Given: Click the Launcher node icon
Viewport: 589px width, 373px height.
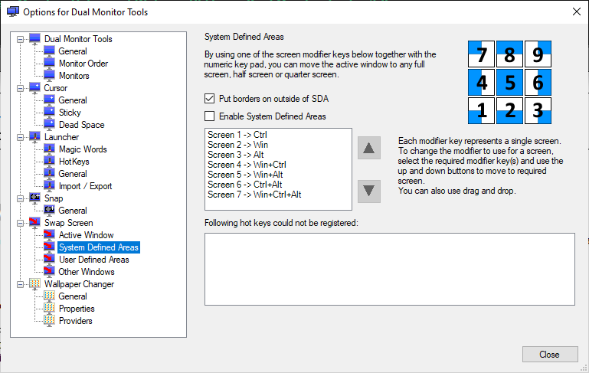Looking at the screenshot, I should coord(34,137).
